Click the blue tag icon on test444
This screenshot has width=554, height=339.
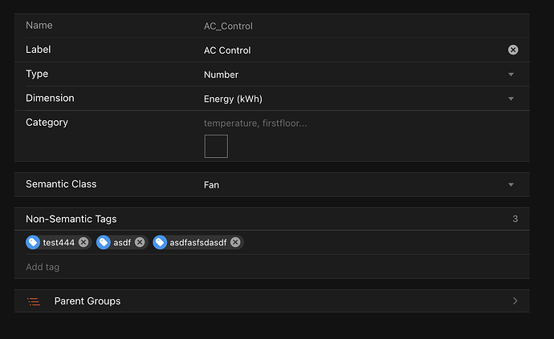33,242
